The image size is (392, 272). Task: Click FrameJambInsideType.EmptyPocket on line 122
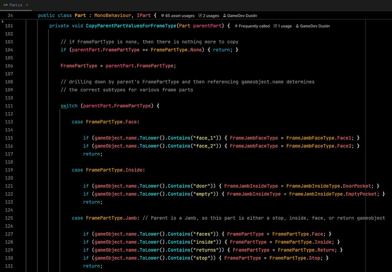tap(333, 194)
